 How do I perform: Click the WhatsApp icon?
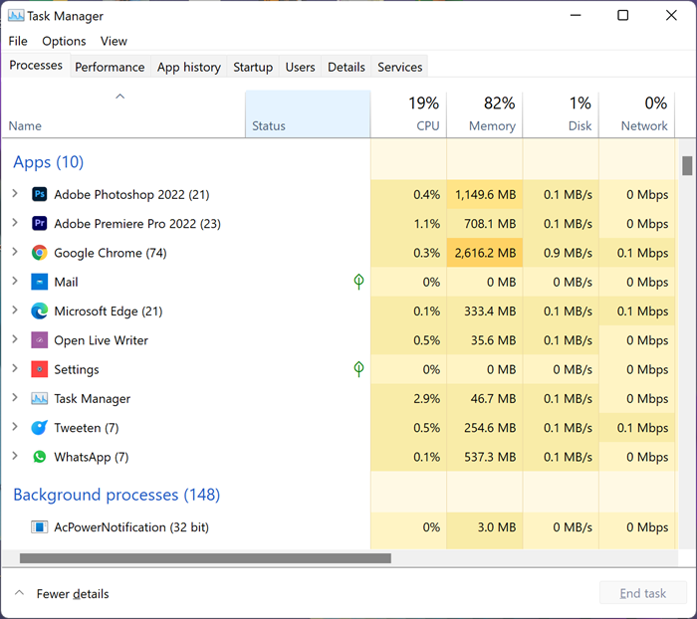coord(39,457)
